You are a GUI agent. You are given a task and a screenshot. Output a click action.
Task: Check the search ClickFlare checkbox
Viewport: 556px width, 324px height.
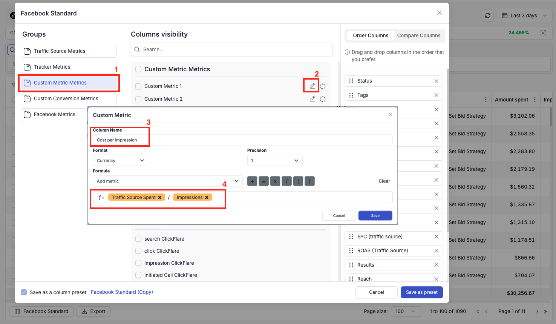[138, 239]
